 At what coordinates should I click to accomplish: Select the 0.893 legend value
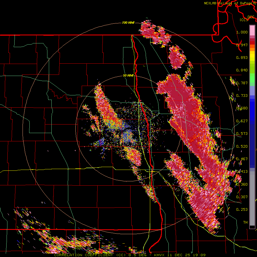(242, 57)
